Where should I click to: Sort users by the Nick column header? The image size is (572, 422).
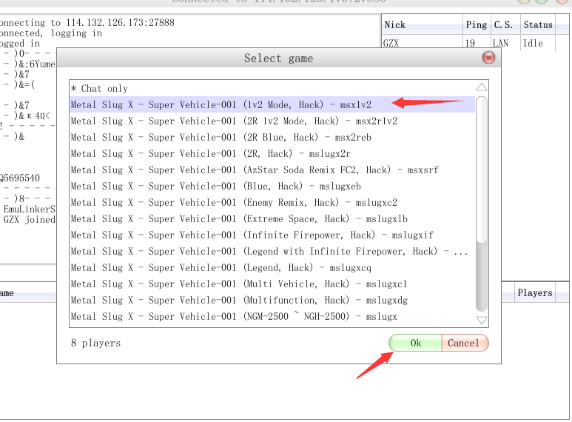coord(422,25)
